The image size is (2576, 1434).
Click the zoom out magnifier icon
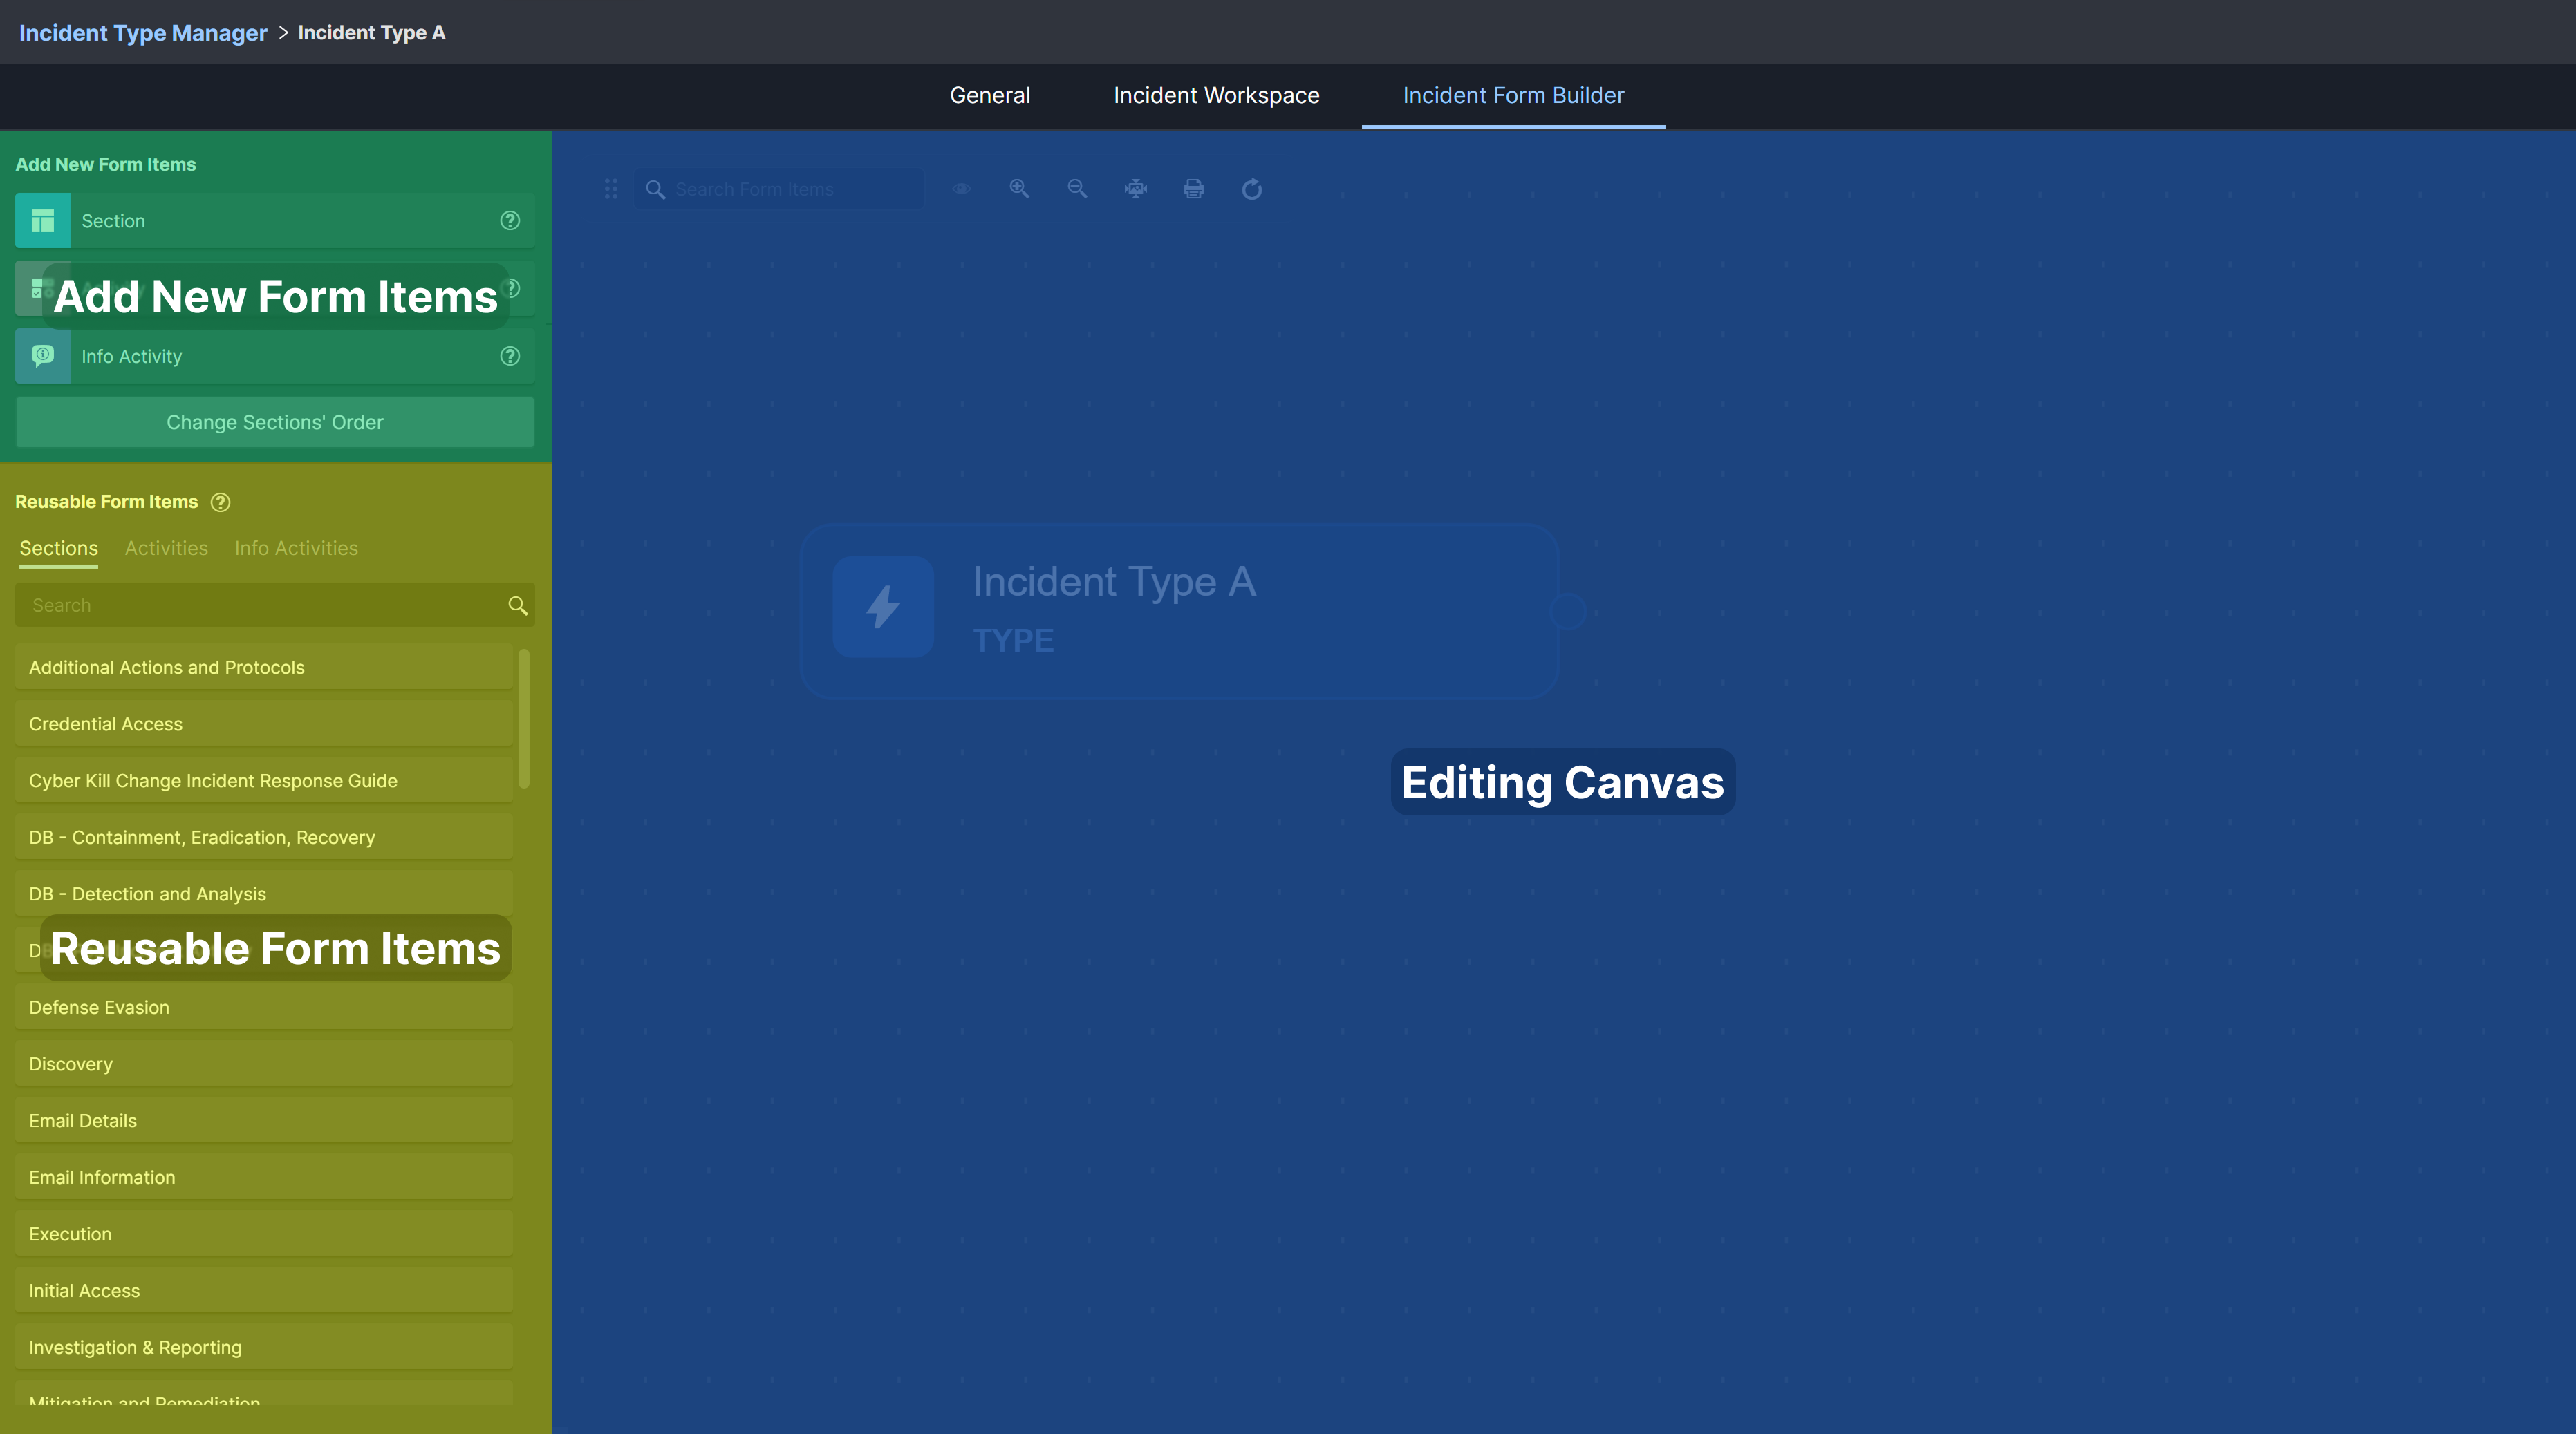[1077, 189]
